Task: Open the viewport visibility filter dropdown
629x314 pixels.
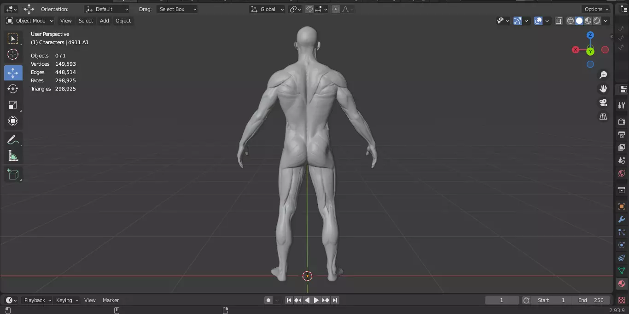Action: (x=503, y=21)
